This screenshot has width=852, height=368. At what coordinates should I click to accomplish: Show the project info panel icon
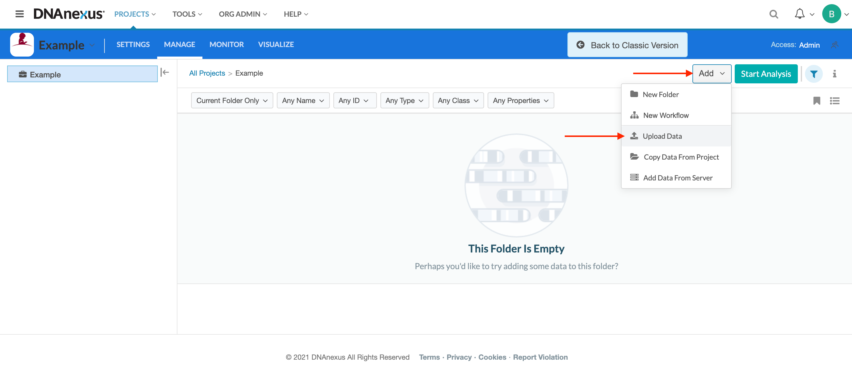(x=834, y=74)
